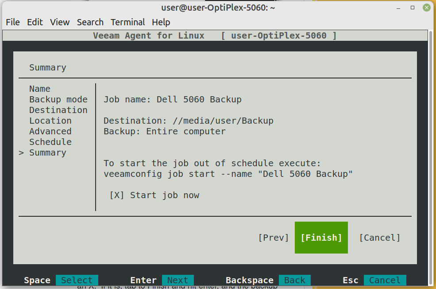Click the Back hint in the bottom bar
The image size is (436, 289).
pyautogui.click(x=295, y=280)
